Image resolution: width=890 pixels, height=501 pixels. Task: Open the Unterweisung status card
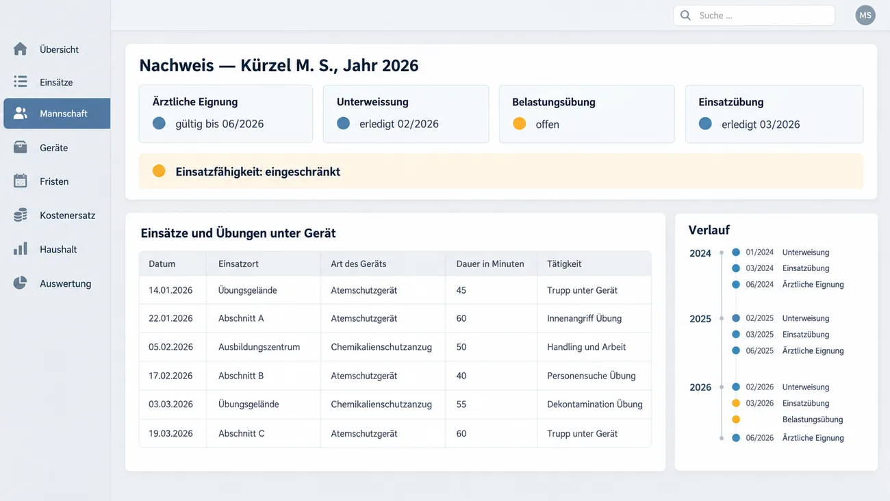click(406, 114)
